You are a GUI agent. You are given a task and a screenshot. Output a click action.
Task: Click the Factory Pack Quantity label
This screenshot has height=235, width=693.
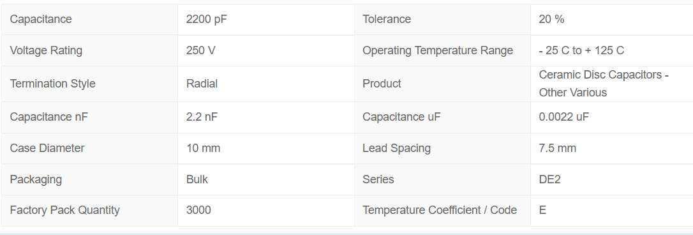pyautogui.click(x=64, y=210)
